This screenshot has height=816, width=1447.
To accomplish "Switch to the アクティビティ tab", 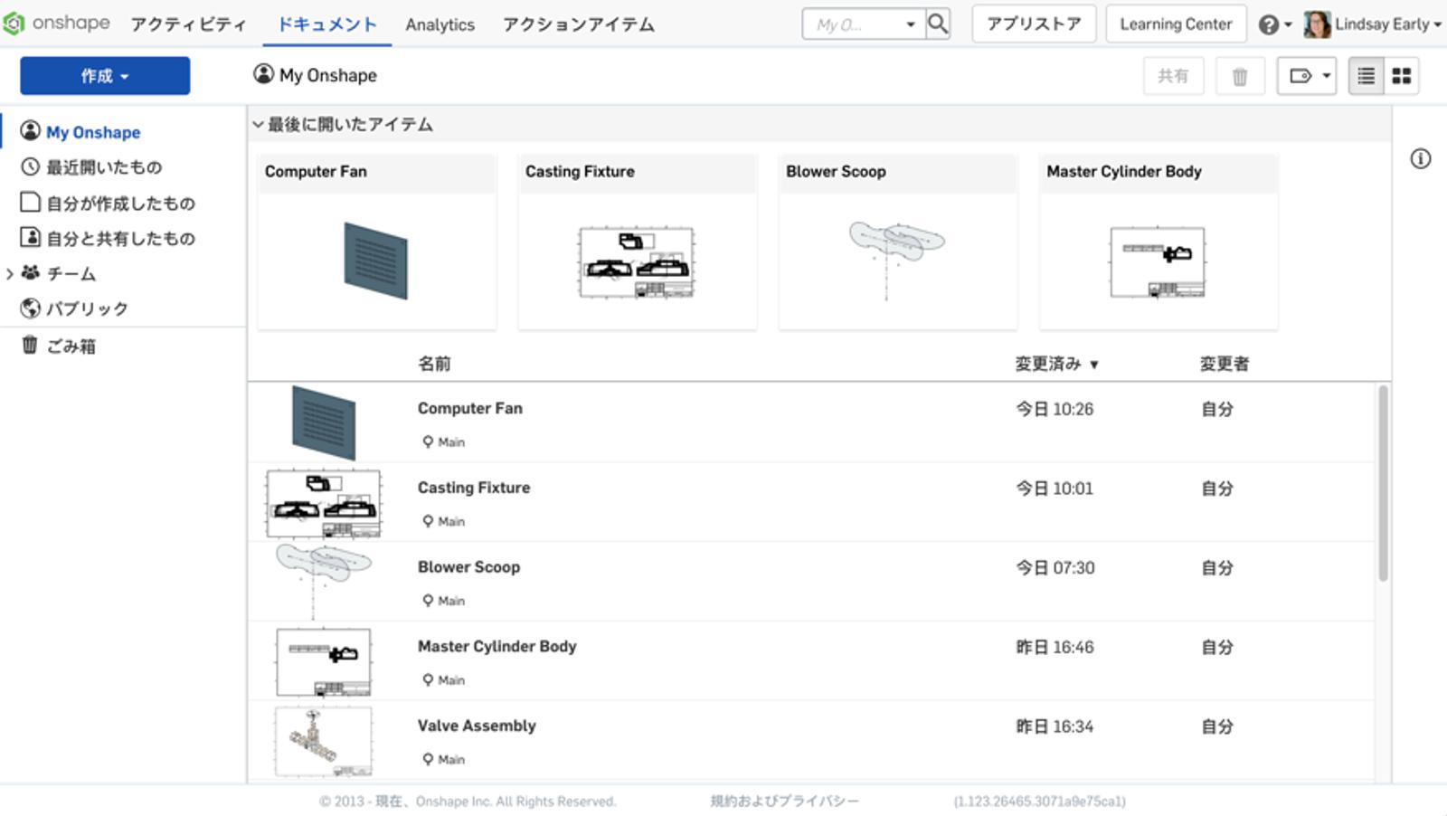I will pyautogui.click(x=188, y=24).
